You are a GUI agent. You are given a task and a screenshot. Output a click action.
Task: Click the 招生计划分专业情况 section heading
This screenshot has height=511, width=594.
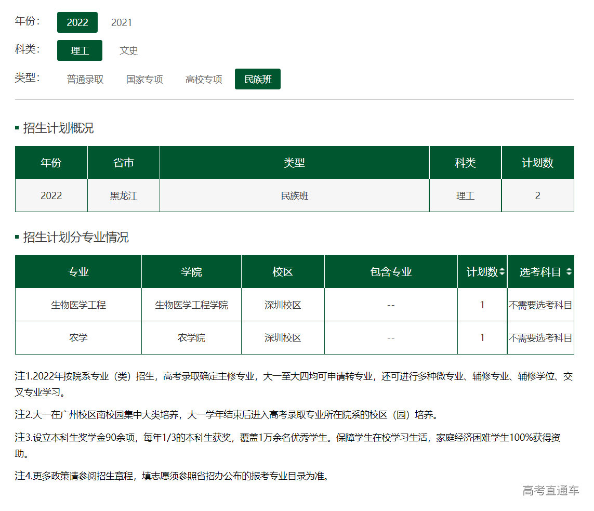click(x=76, y=238)
